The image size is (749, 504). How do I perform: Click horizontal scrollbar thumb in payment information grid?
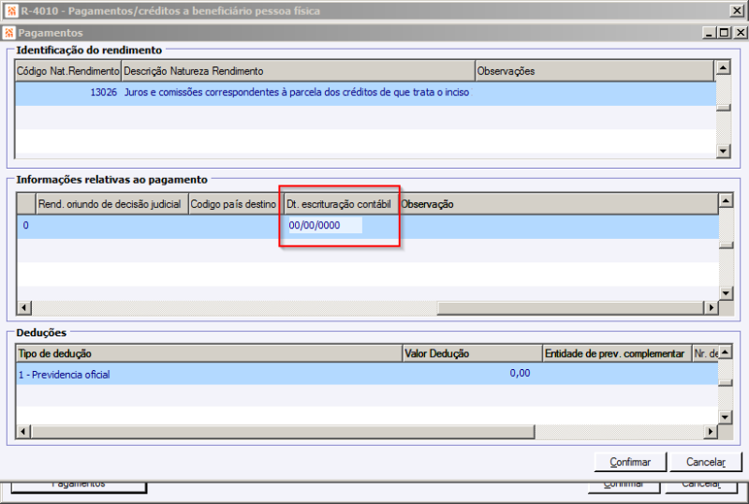coord(571,307)
